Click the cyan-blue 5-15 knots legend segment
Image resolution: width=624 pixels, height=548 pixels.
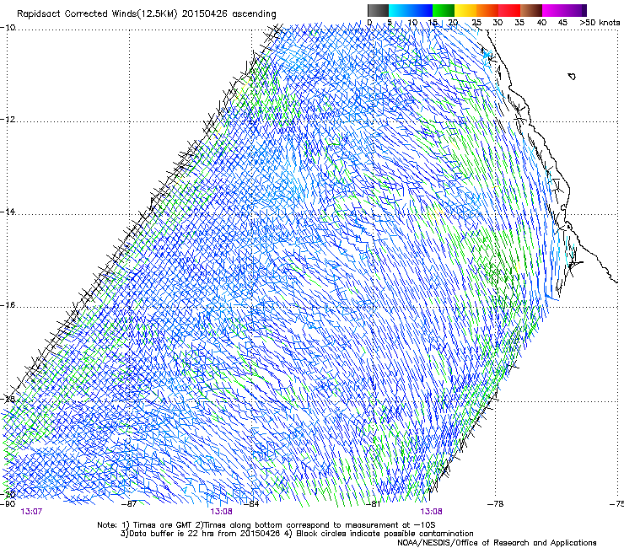411,10
